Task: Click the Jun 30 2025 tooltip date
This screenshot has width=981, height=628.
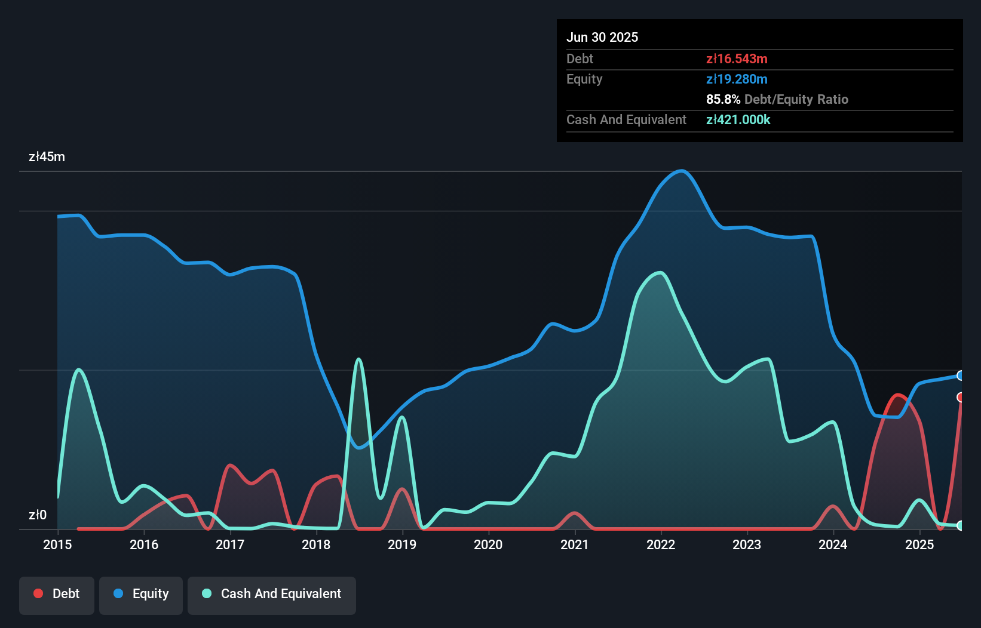Action: pos(602,37)
